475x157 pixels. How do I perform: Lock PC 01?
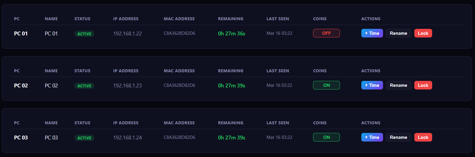click(x=423, y=33)
